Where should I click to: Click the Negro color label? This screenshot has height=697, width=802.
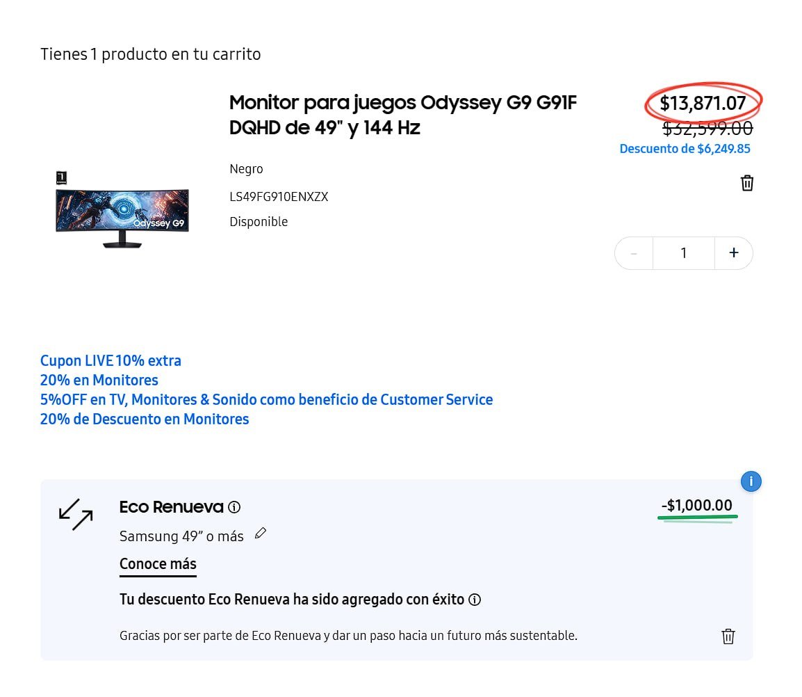tap(246, 169)
